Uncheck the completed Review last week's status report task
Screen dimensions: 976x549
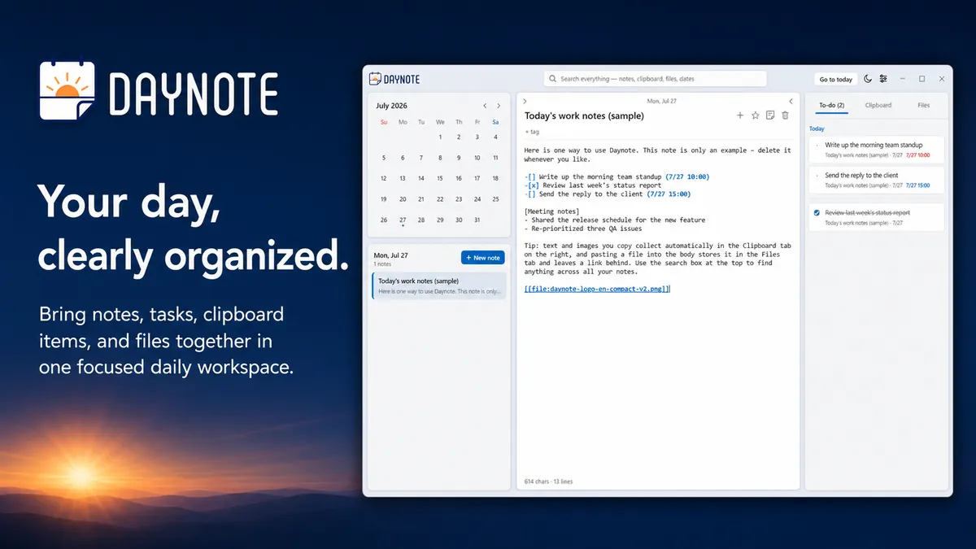pos(817,212)
